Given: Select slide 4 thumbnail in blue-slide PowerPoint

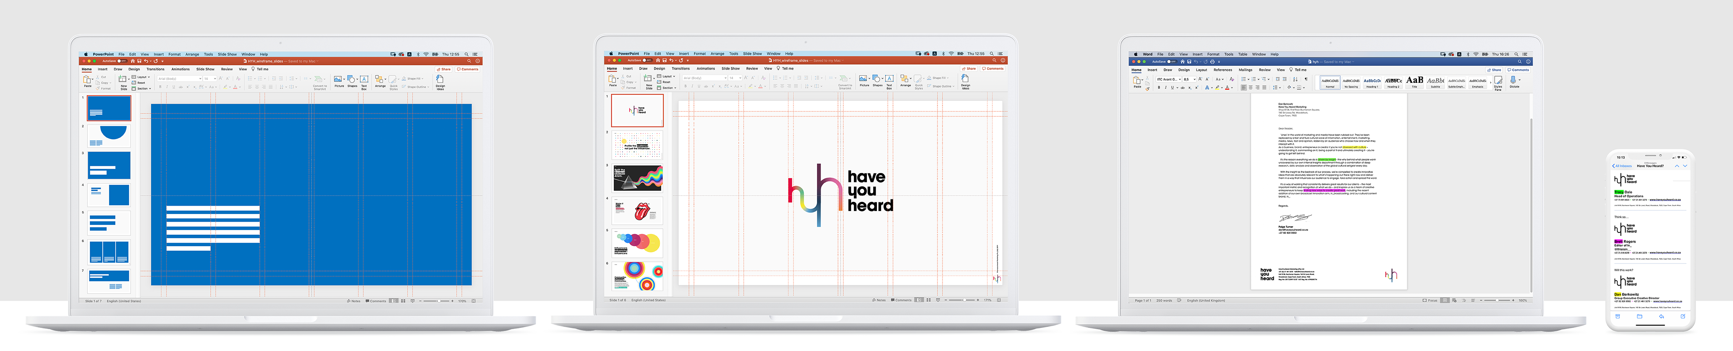Looking at the screenshot, I should point(109,195).
